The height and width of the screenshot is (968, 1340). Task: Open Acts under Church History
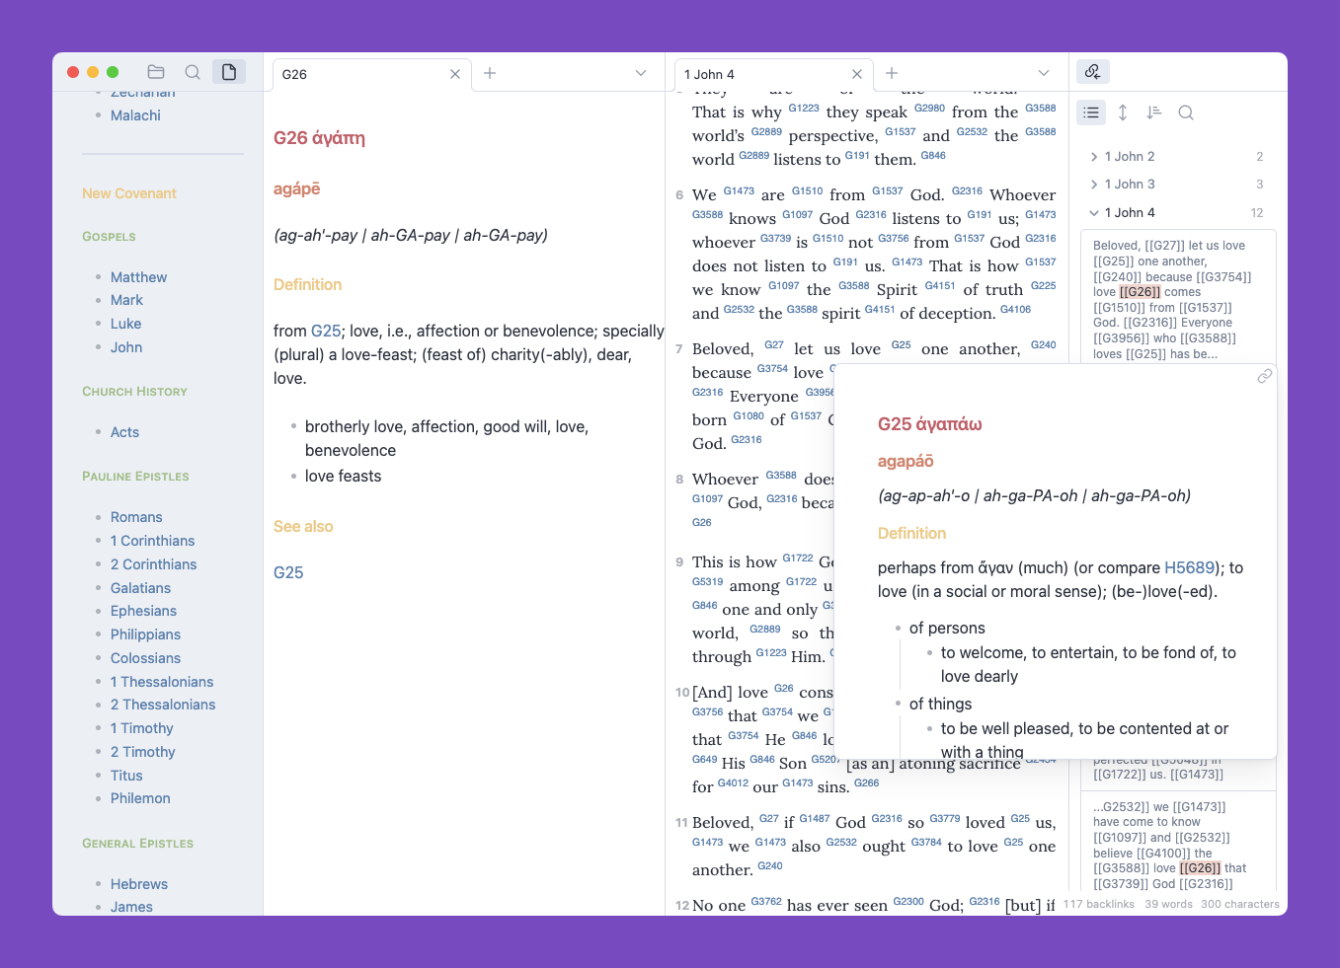tap(124, 432)
